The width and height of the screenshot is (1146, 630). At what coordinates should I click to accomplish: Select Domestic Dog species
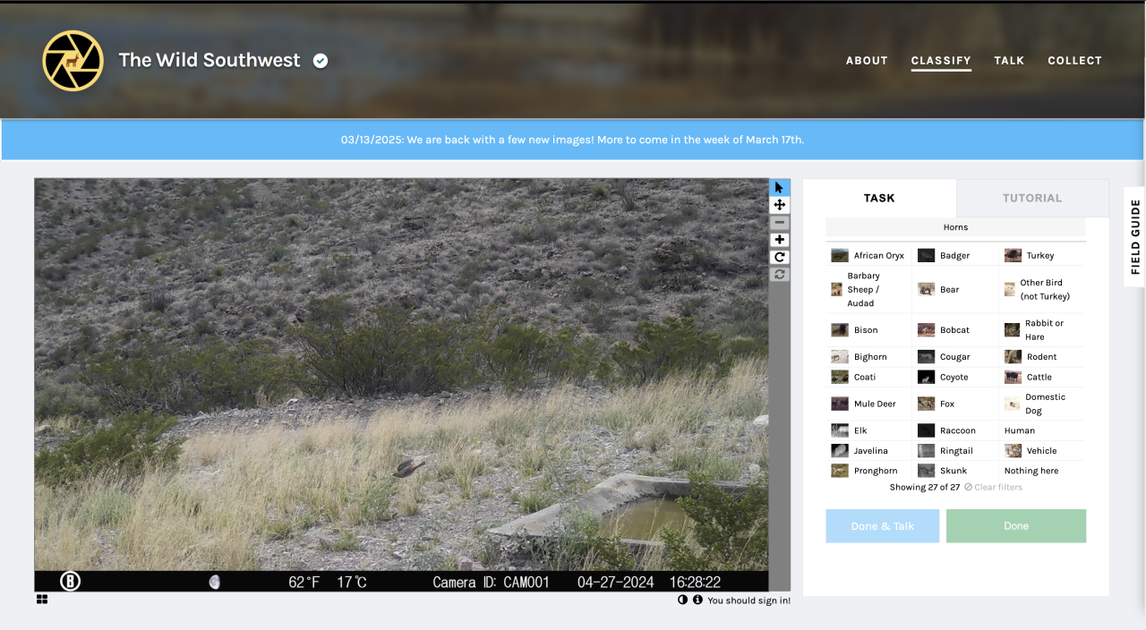point(1041,404)
